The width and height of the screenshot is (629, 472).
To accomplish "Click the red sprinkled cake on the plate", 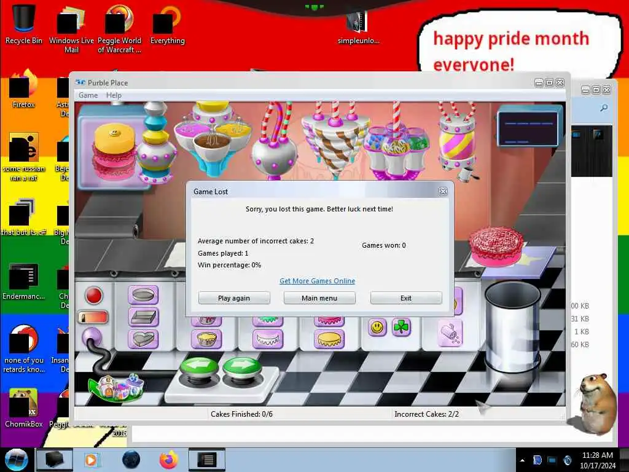I will tap(496, 246).
